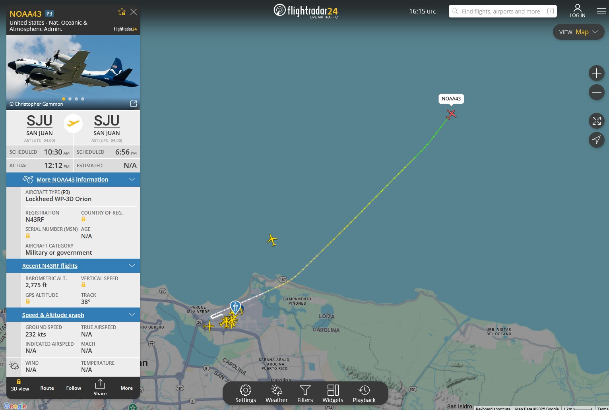Viewport: 609px width, 410px height.
Task: Collapse More NOAA43 information section
Action: pos(132,180)
